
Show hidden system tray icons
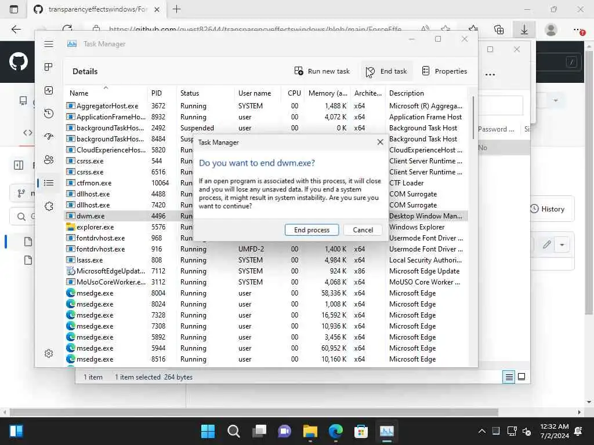coord(481,431)
